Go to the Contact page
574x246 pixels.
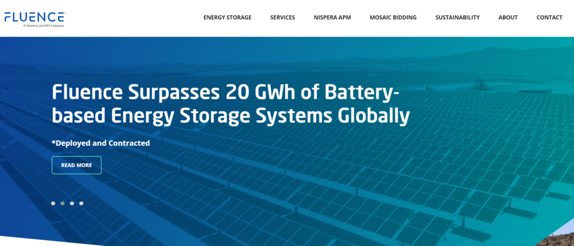[549, 17]
